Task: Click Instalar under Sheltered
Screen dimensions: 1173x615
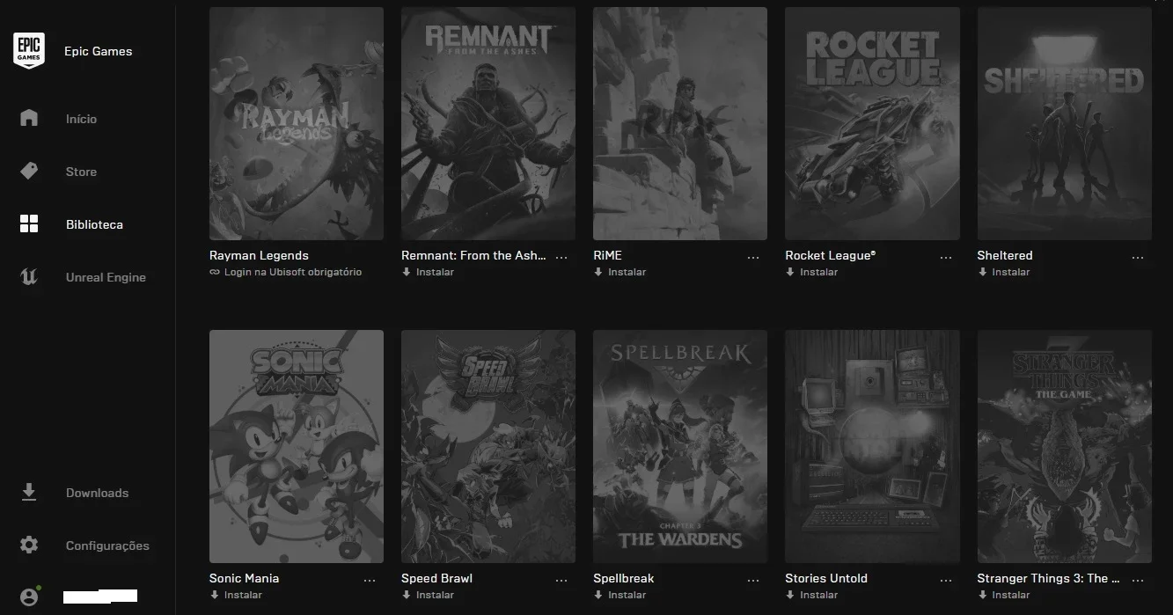Action: pos(1010,272)
